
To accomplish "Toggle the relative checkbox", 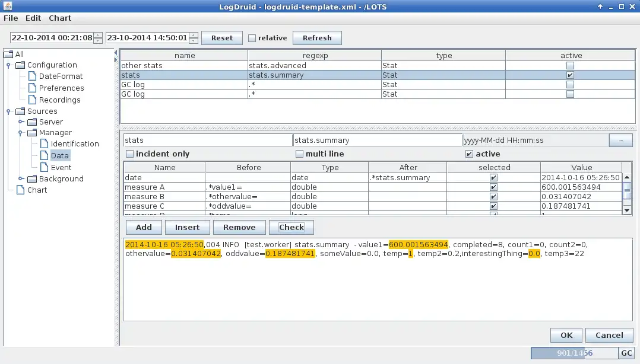I will (x=252, y=38).
